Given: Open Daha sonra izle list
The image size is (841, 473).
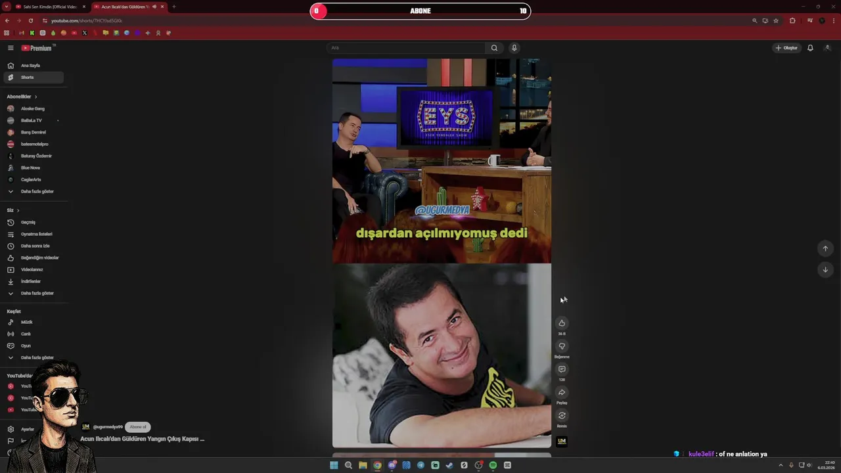Looking at the screenshot, I should pyautogui.click(x=33, y=246).
